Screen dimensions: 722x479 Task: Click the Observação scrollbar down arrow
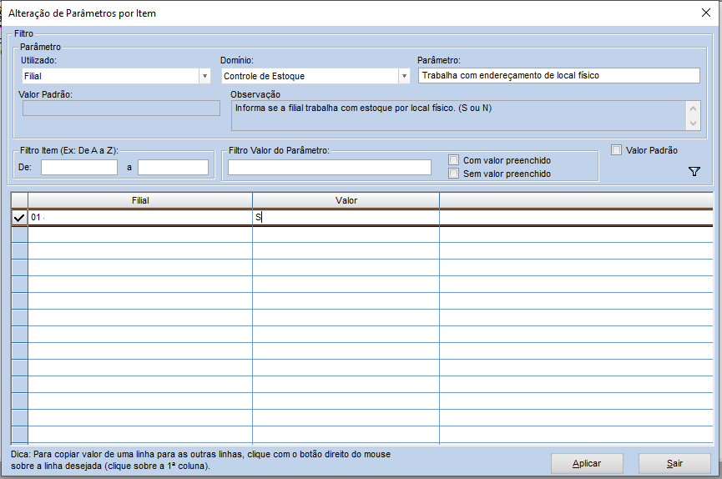[x=693, y=123]
